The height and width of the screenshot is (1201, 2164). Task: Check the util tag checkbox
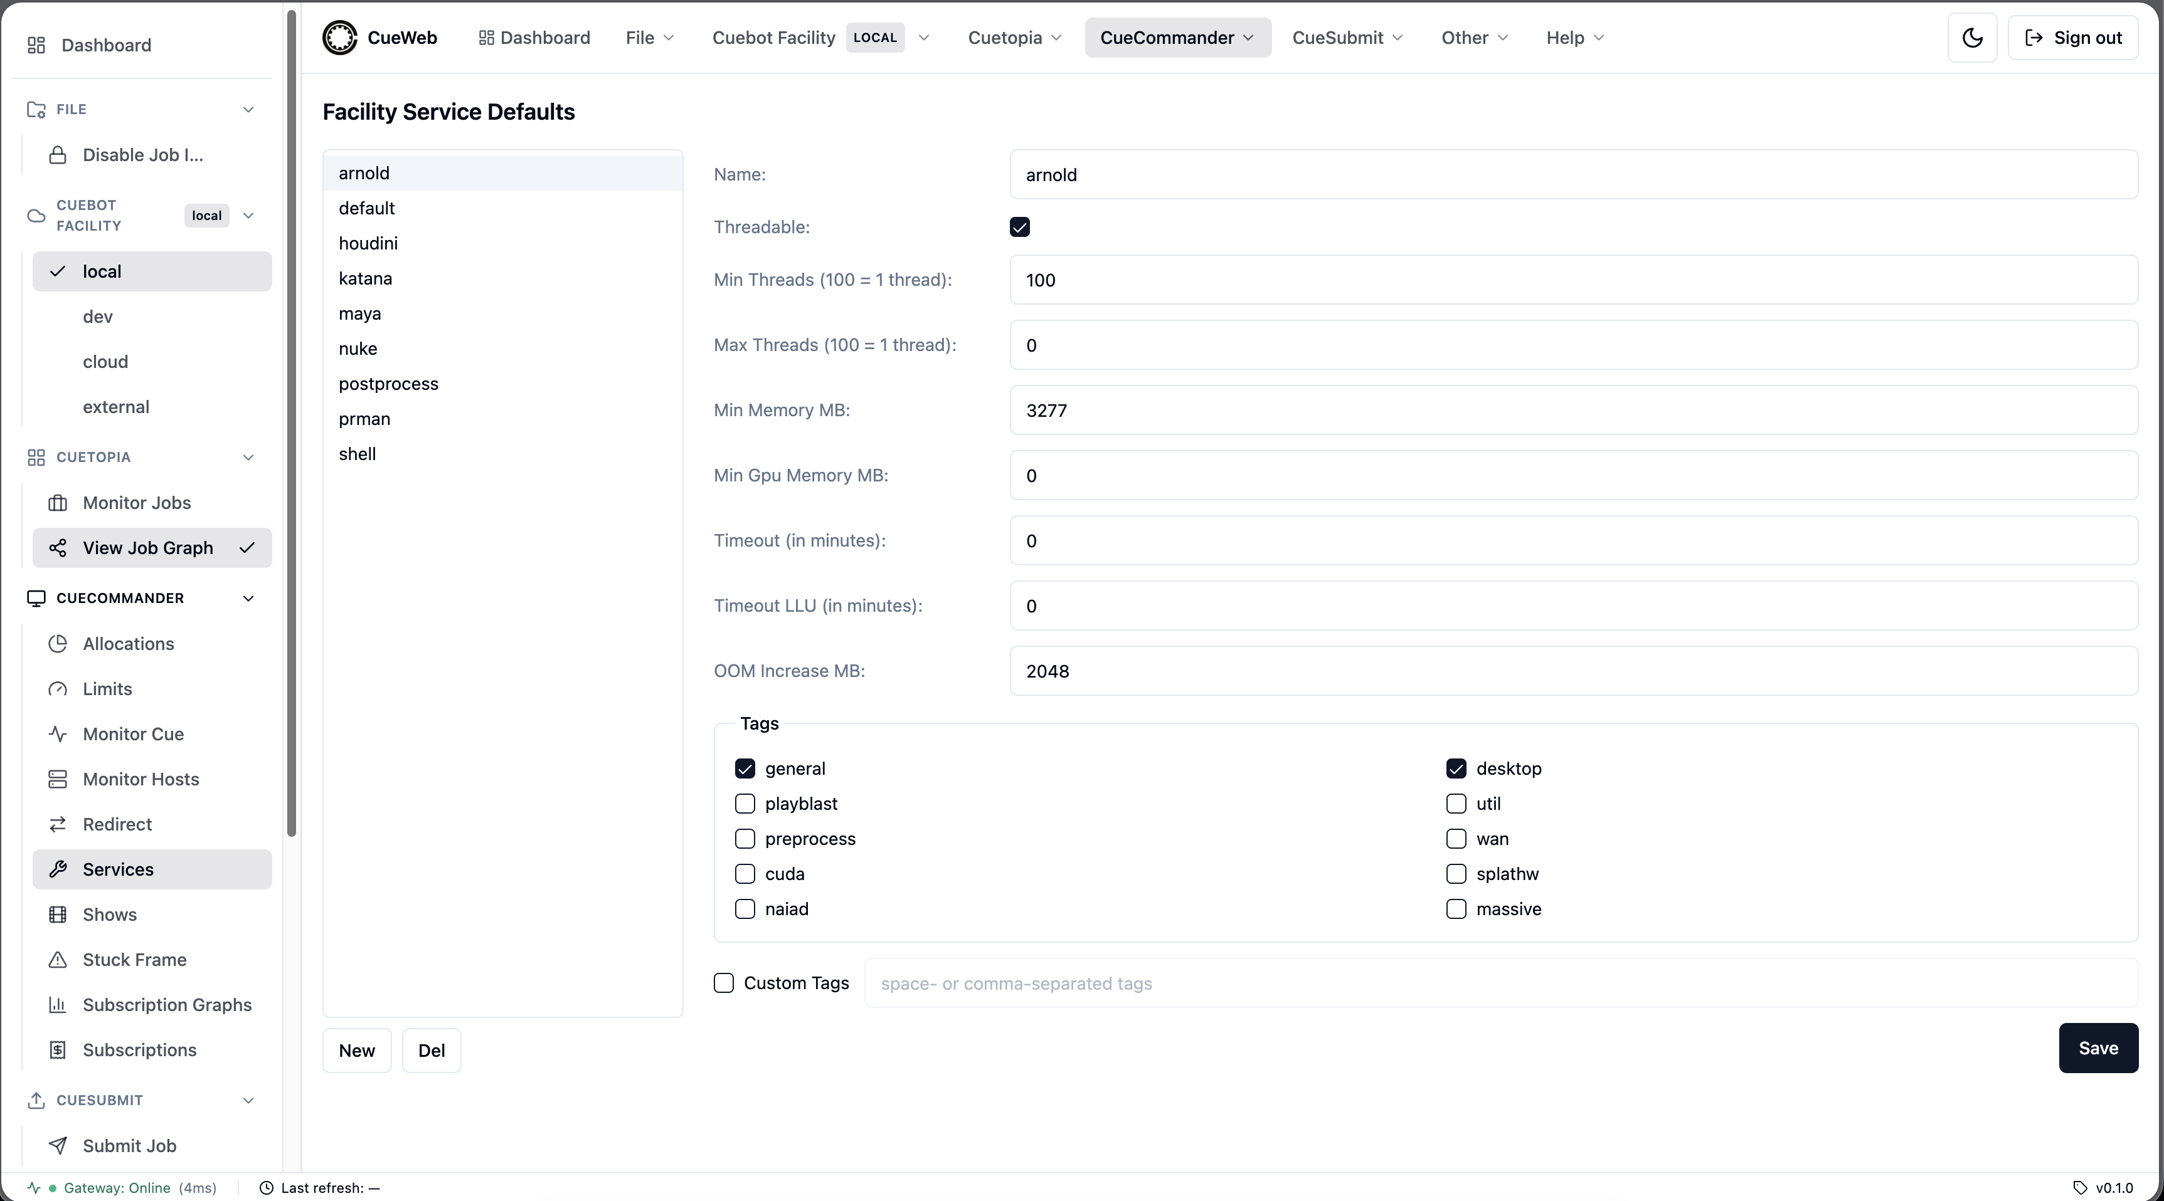tap(1456, 804)
